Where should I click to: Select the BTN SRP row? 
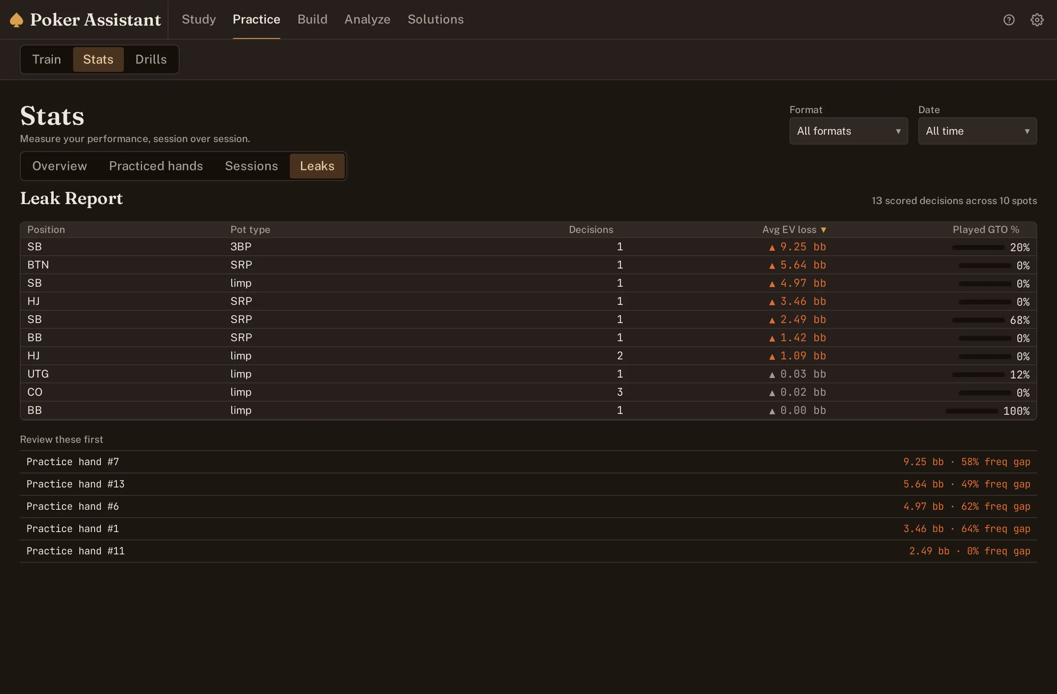(x=528, y=265)
